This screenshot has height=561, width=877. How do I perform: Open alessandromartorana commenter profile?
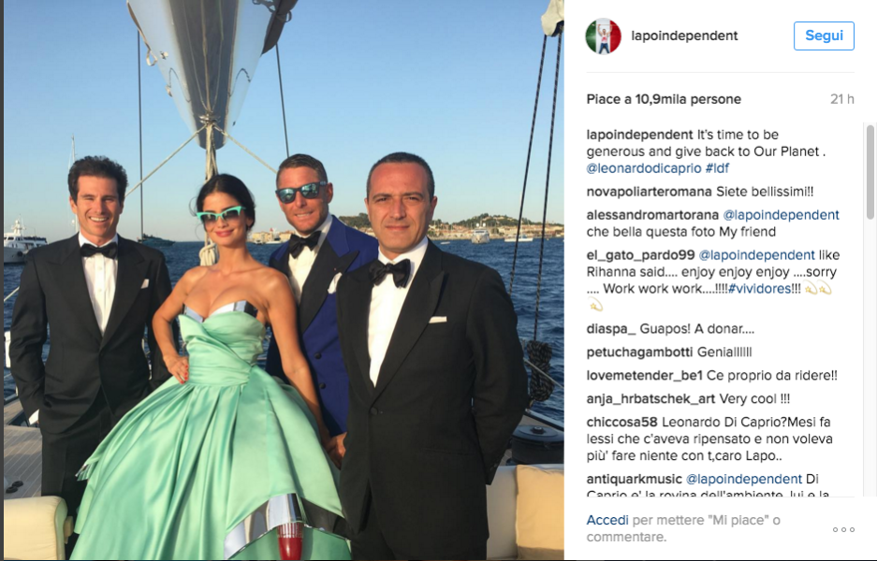(x=652, y=215)
